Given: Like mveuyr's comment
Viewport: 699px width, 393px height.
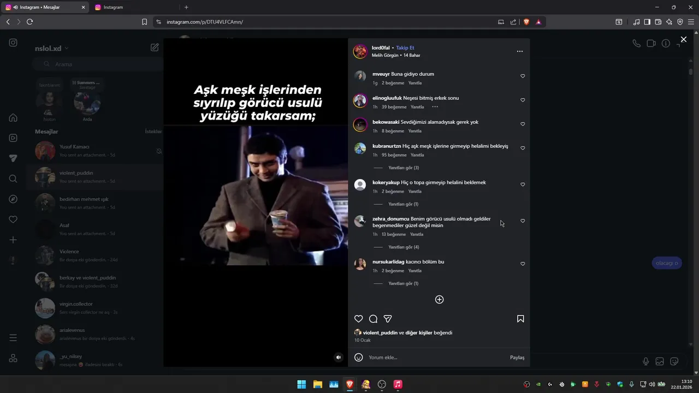Looking at the screenshot, I should [x=523, y=76].
